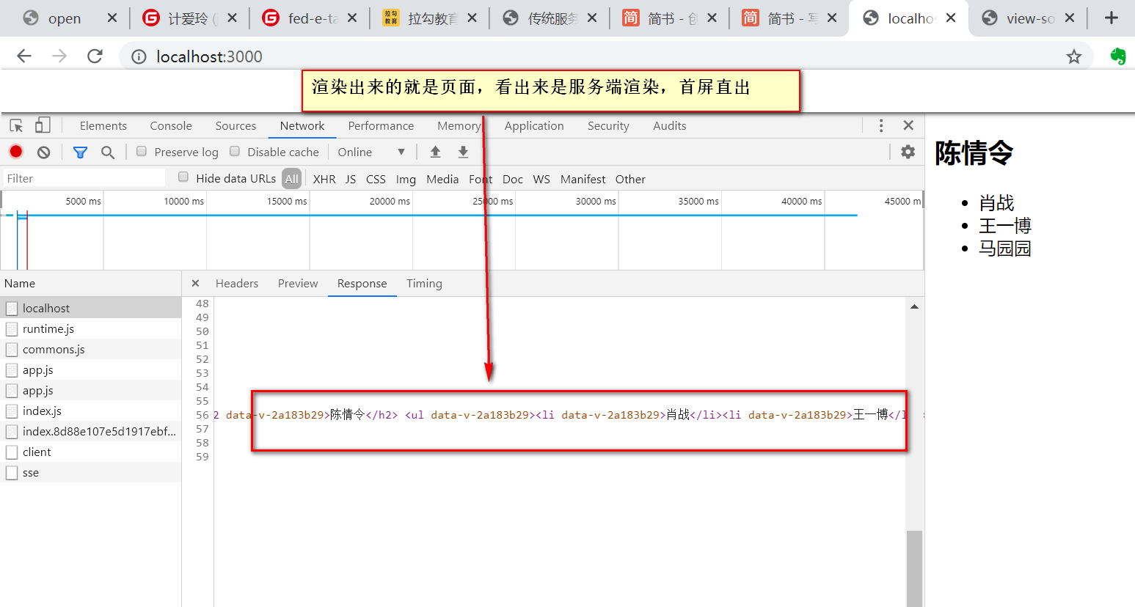Filter requests by Doc
Viewport: 1135px width, 607px height.
pyautogui.click(x=513, y=179)
